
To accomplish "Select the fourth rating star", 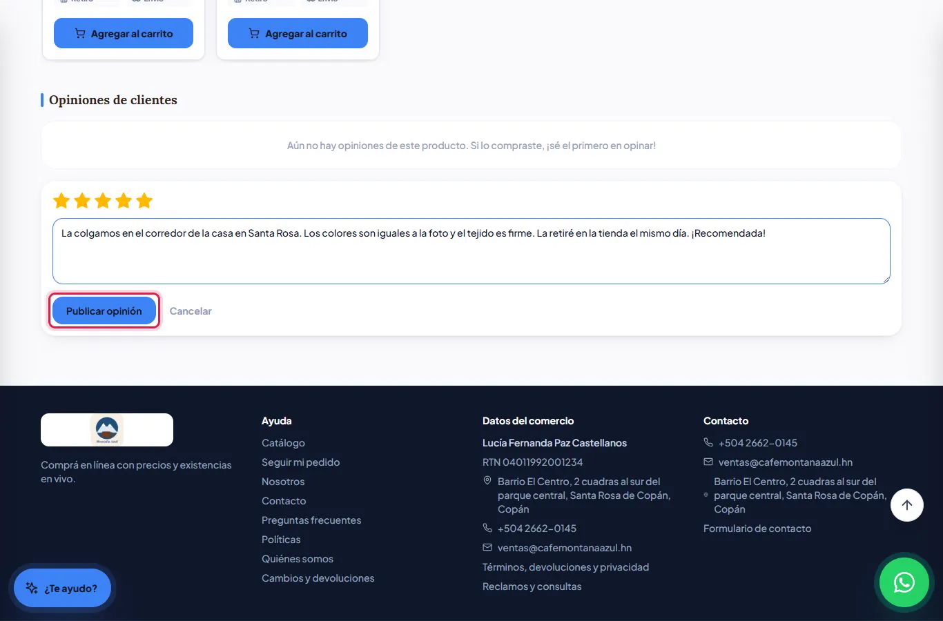I will pos(124,201).
